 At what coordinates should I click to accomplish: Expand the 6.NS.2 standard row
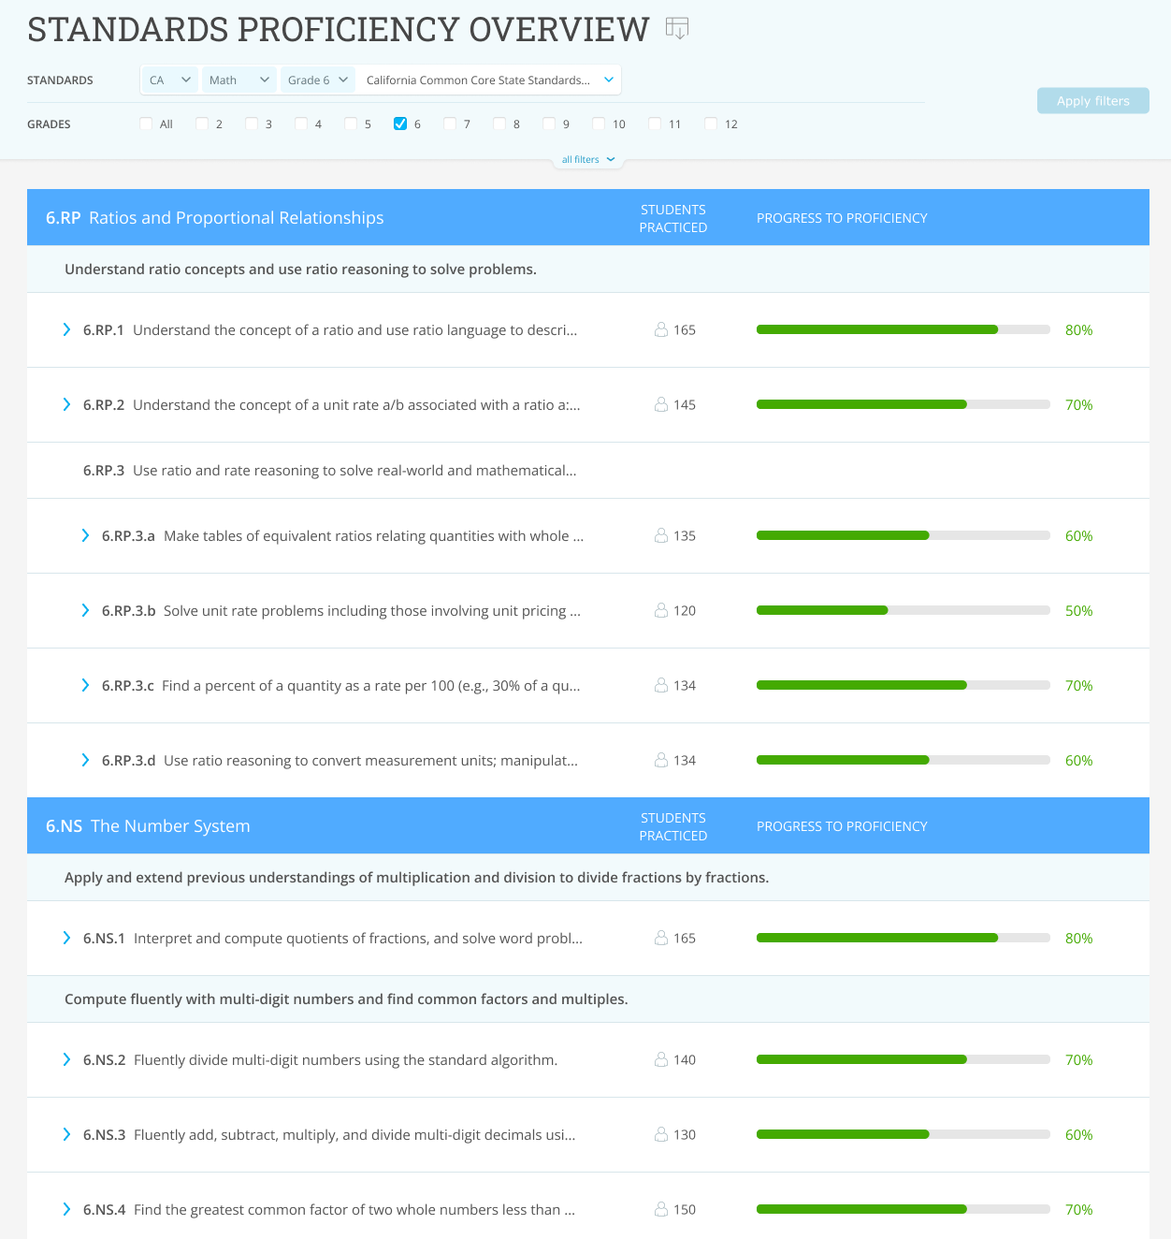[x=66, y=1059]
